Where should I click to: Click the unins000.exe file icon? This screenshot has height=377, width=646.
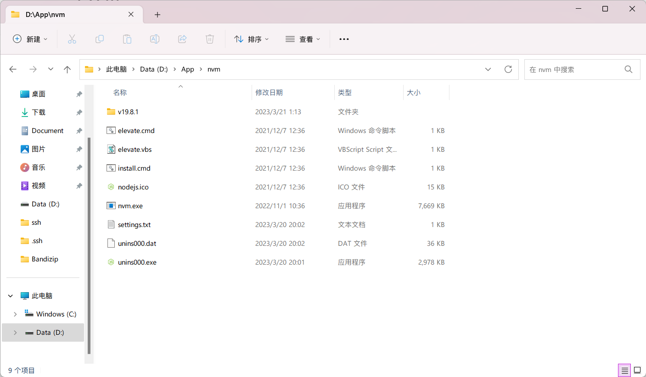[x=111, y=262]
